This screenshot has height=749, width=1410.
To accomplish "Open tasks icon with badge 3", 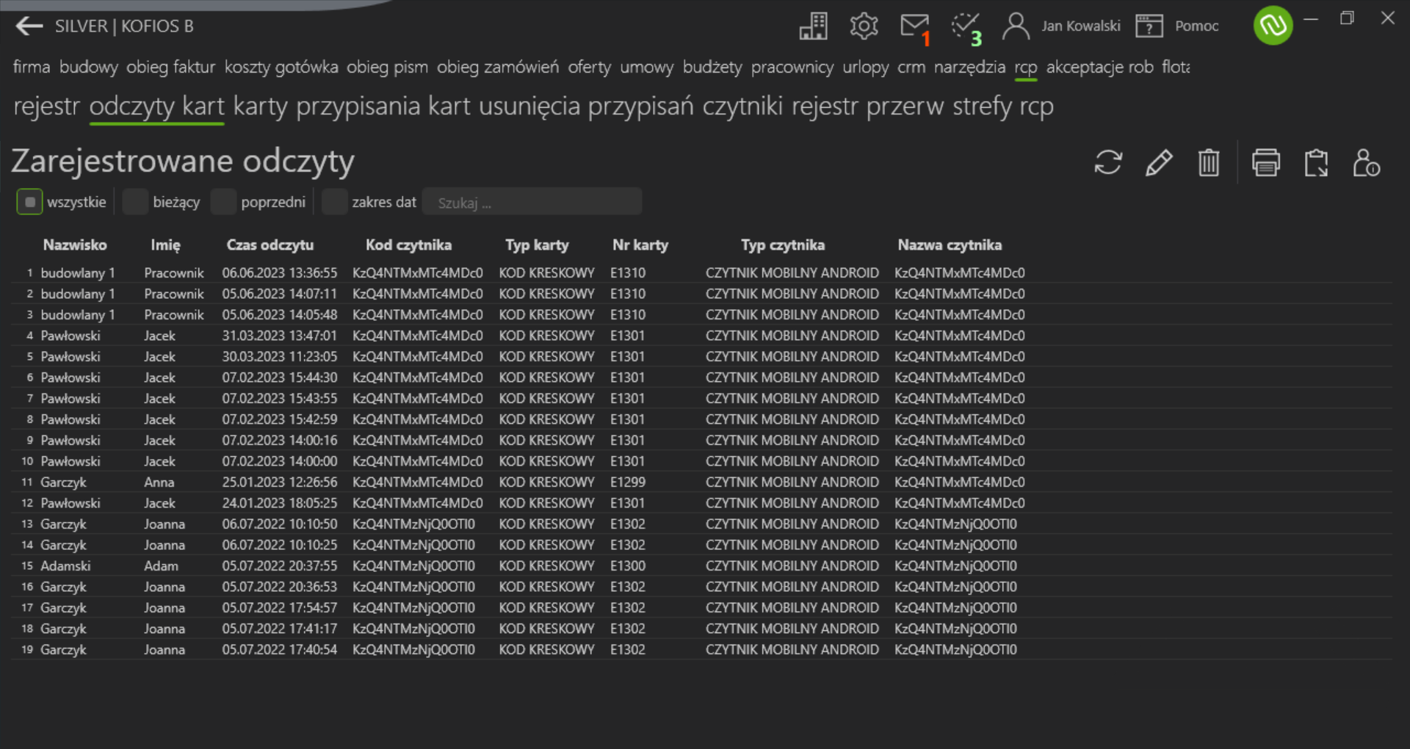I will (966, 29).
